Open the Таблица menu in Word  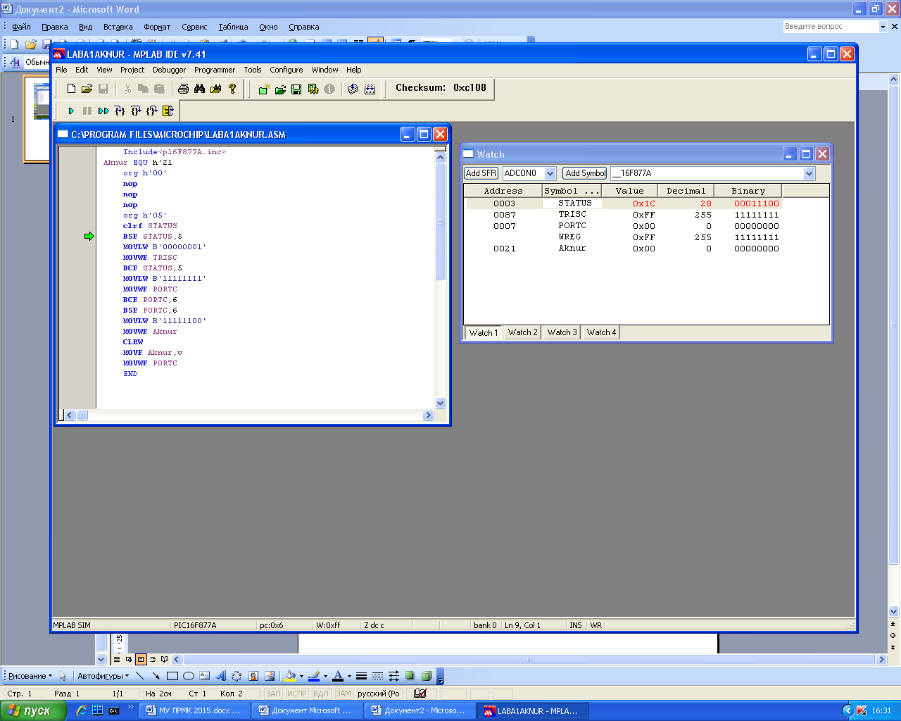click(233, 27)
